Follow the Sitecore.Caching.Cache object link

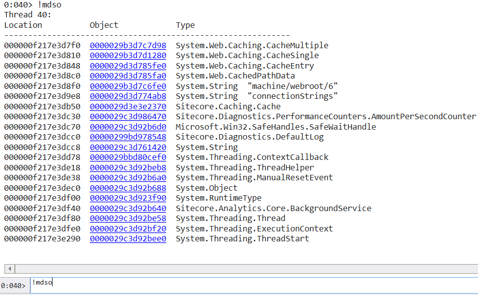pos(128,106)
